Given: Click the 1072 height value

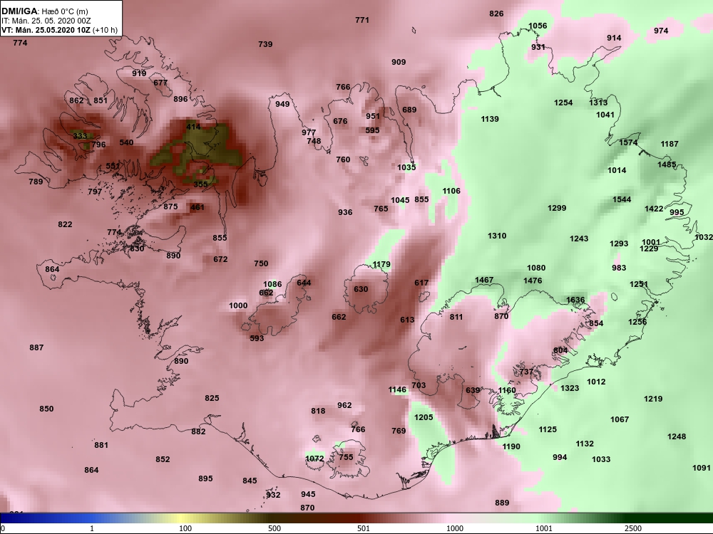Looking at the screenshot, I should [x=314, y=459].
